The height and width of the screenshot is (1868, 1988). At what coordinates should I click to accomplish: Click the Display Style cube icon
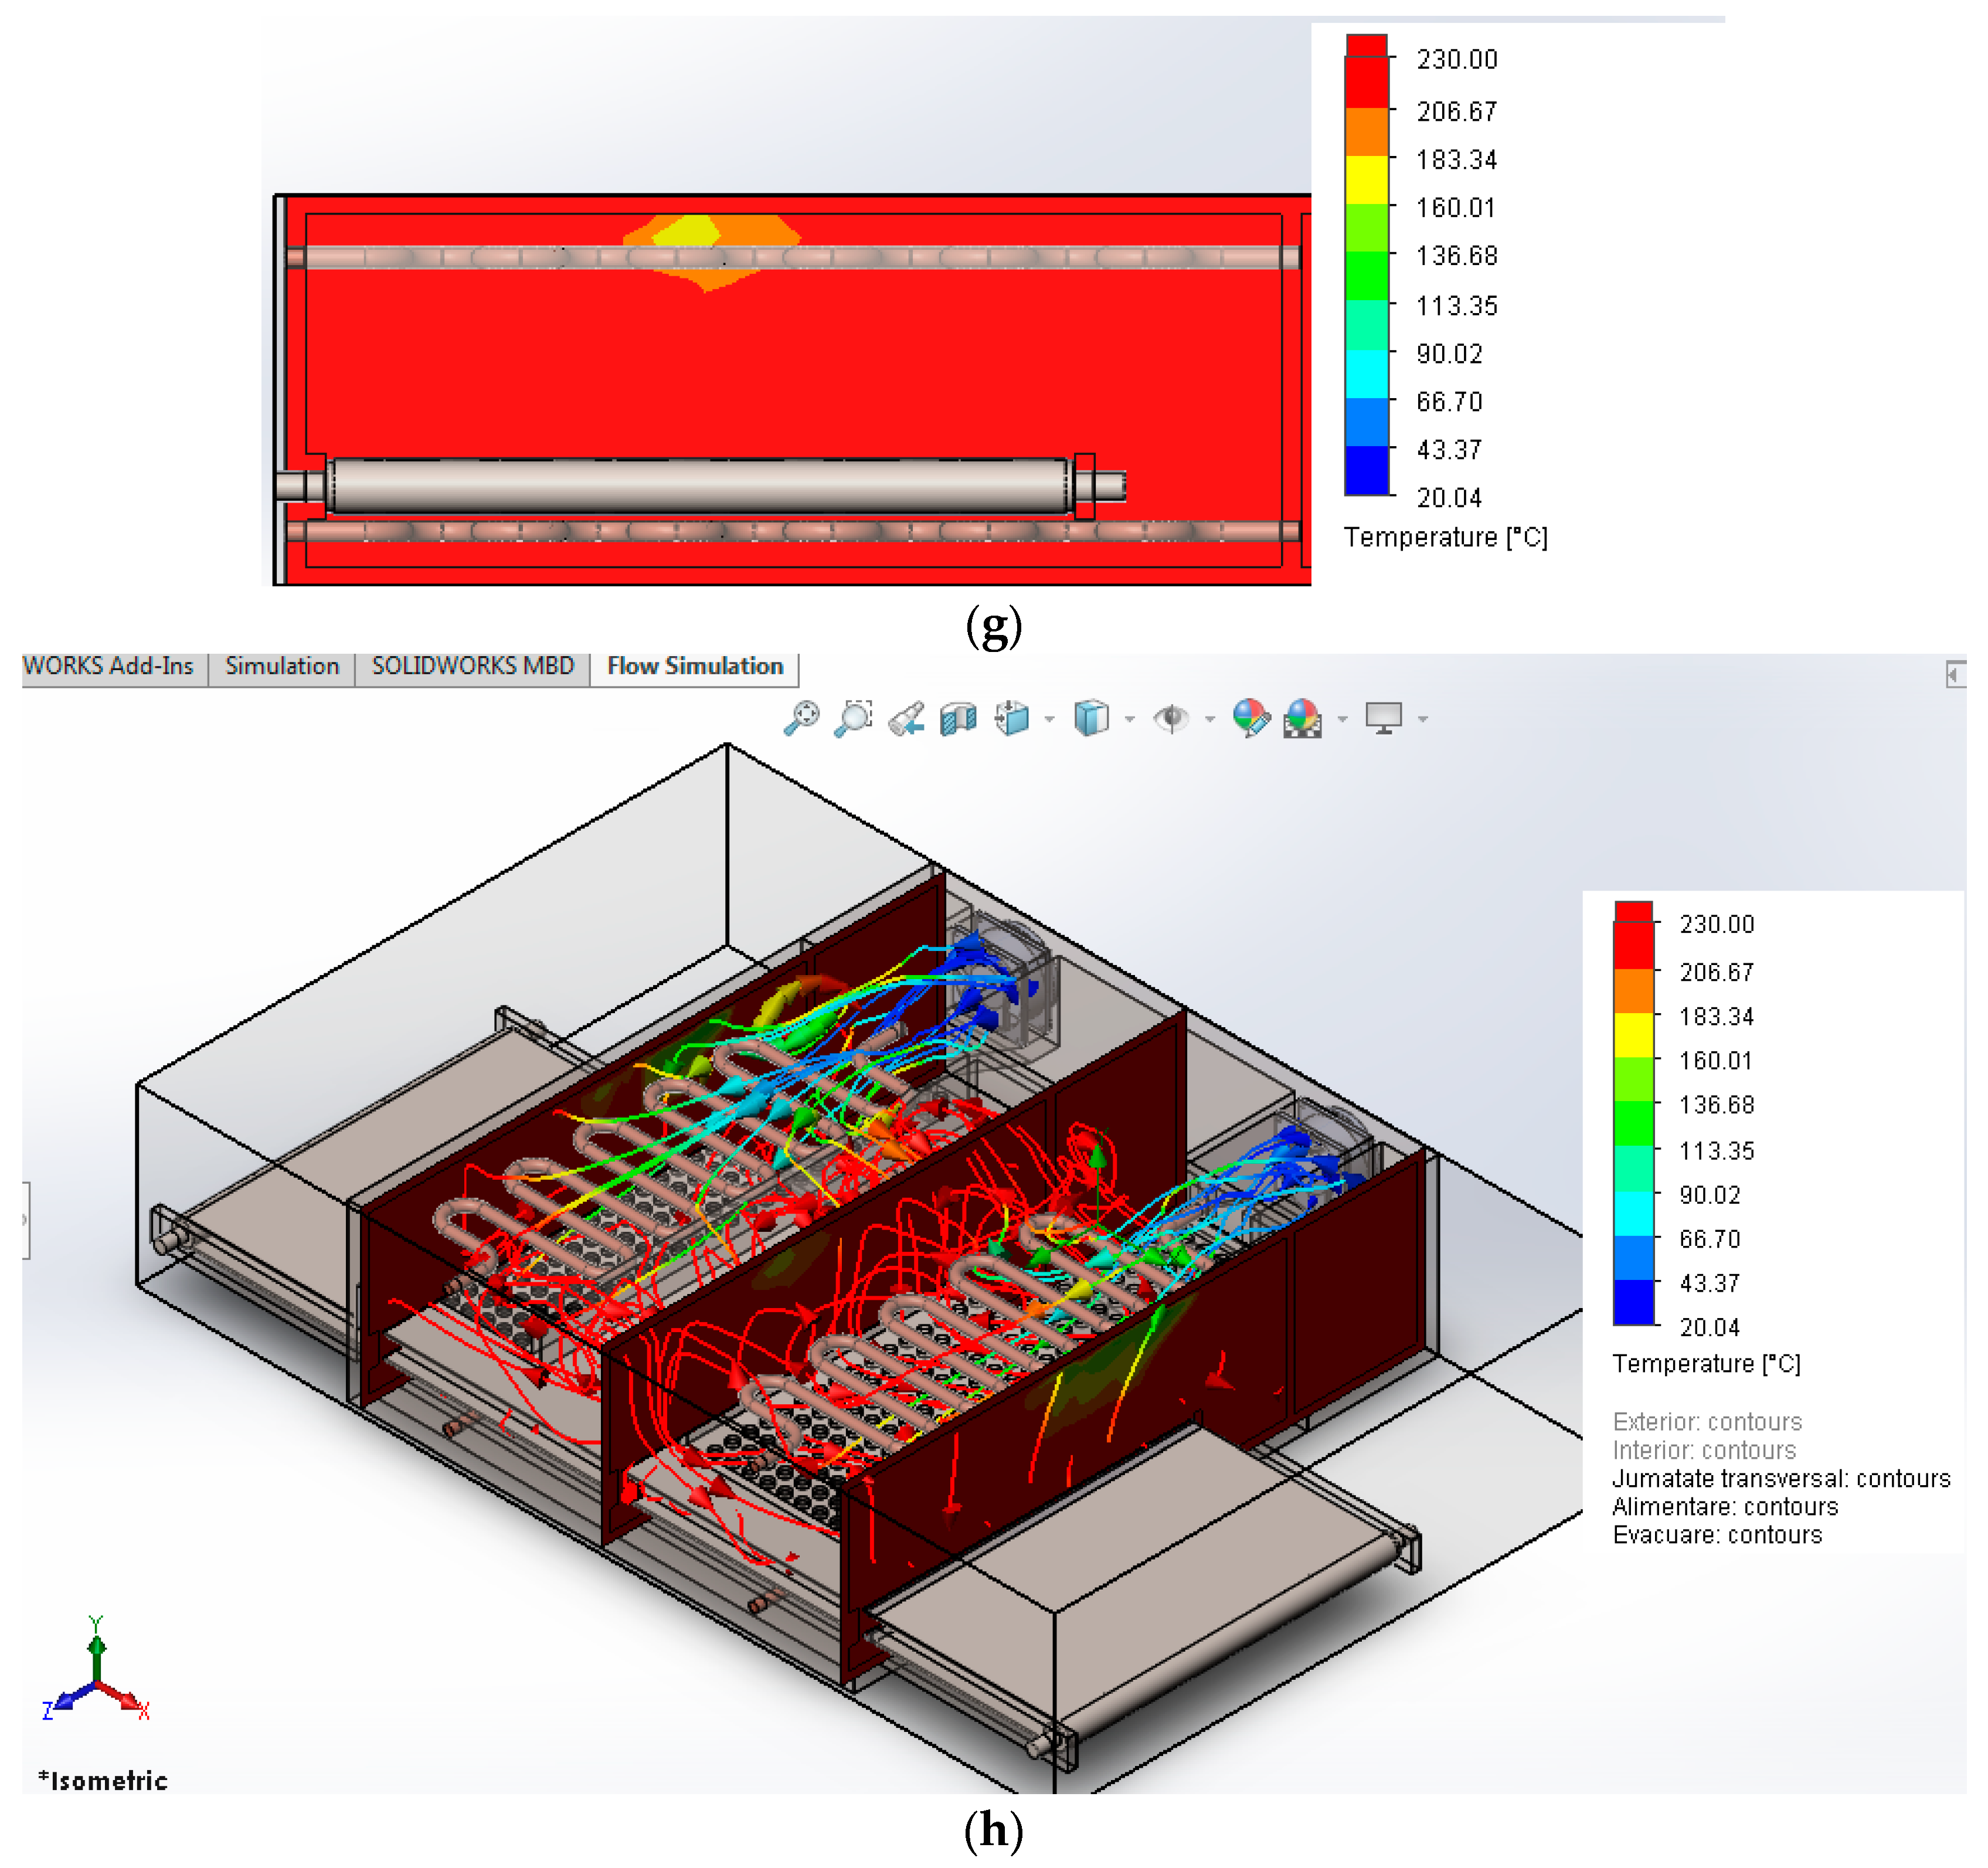(x=1091, y=718)
